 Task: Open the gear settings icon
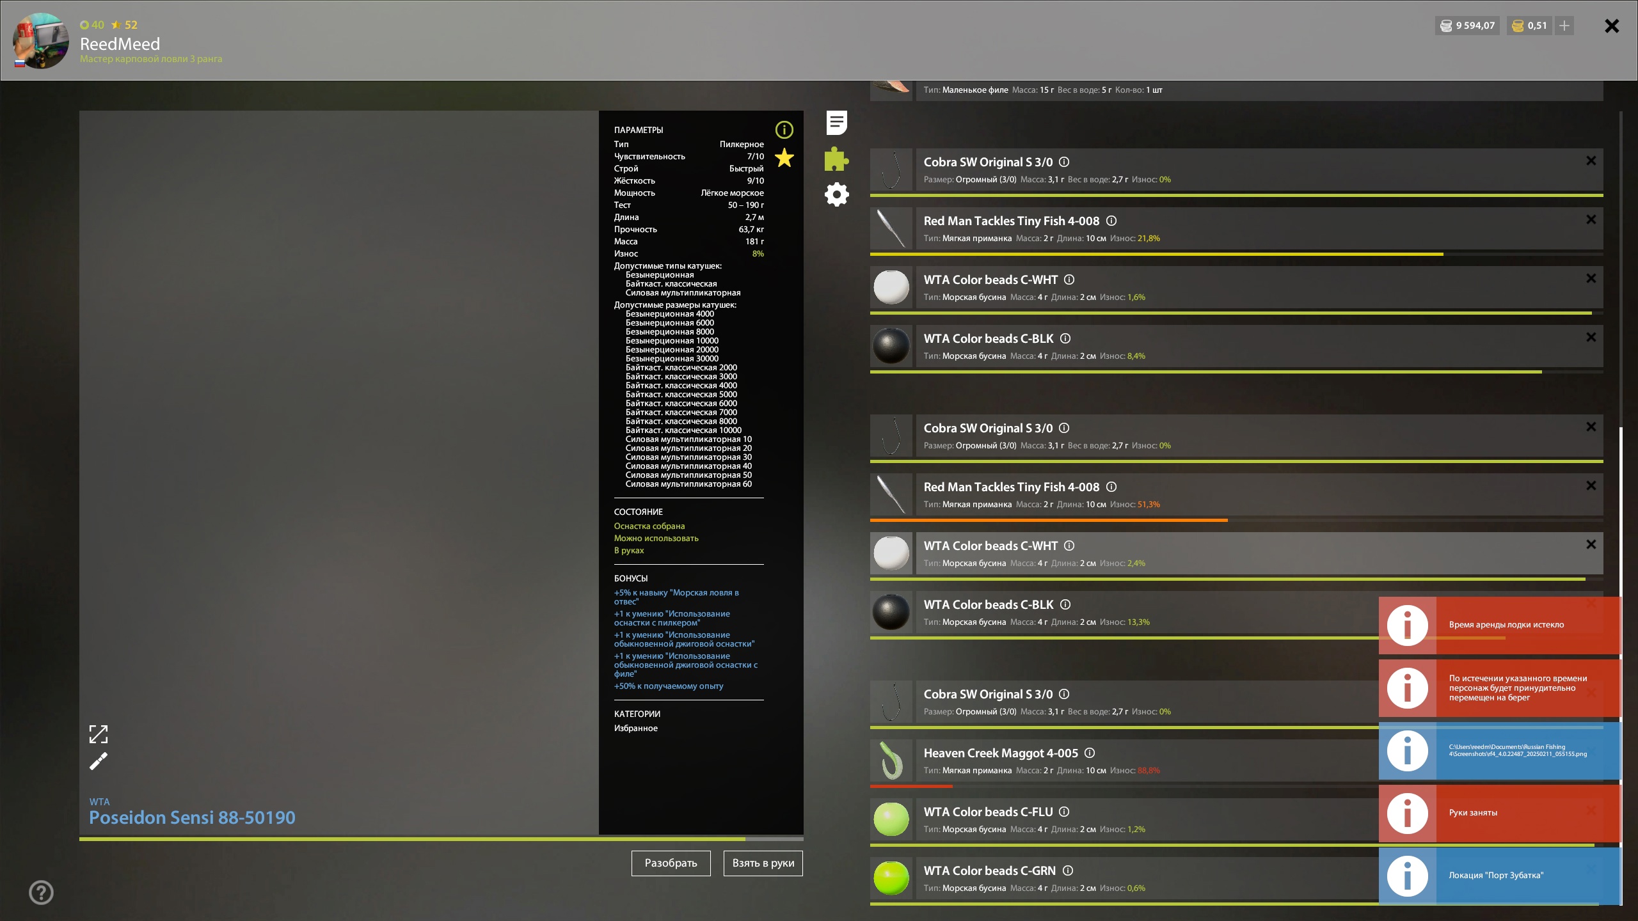point(836,194)
